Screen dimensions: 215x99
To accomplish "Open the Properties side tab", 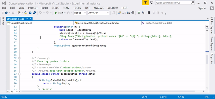I will (212, 59).
